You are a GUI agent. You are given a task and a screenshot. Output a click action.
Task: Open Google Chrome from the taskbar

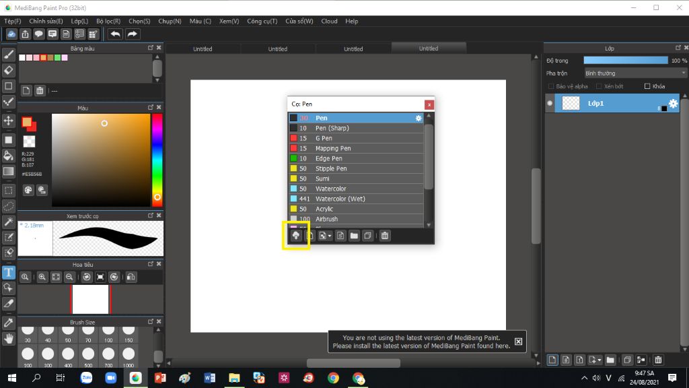point(334,378)
